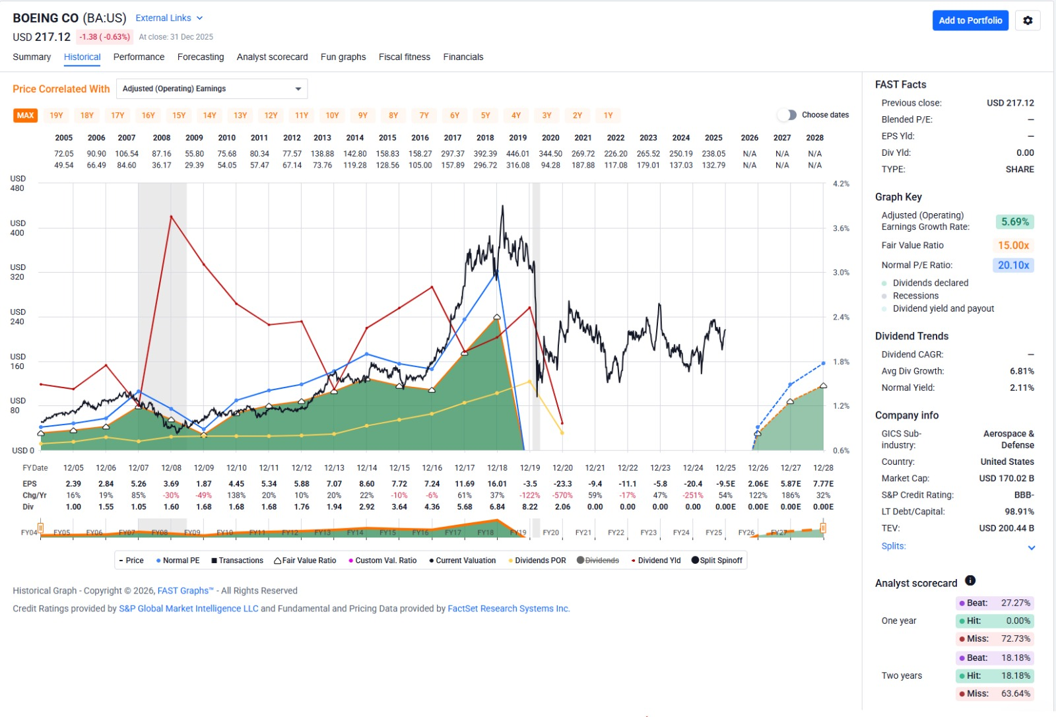Viewport: 1056px width, 717px height.
Task: Enable the Choose dates switch
Action: (x=787, y=115)
